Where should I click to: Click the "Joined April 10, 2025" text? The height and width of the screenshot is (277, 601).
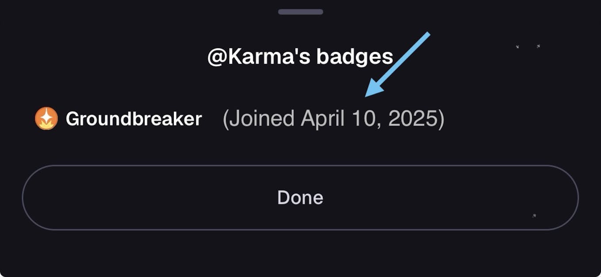click(x=333, y=119)
